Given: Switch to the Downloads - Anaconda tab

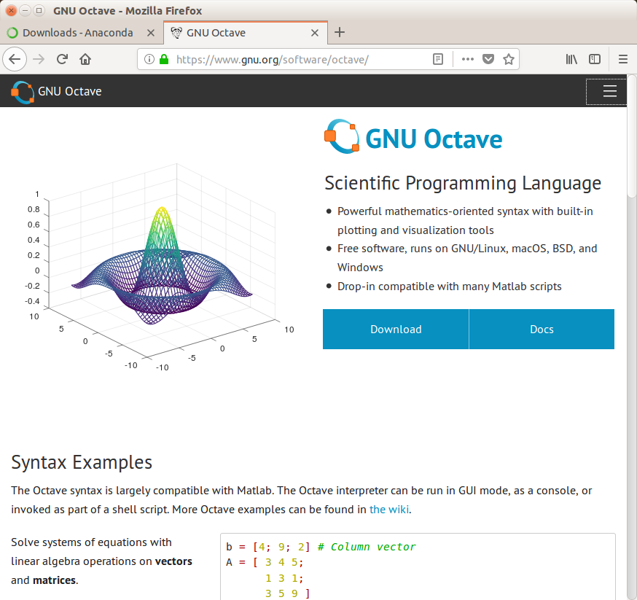Looking at the screenshot, I should coord(82,33).
